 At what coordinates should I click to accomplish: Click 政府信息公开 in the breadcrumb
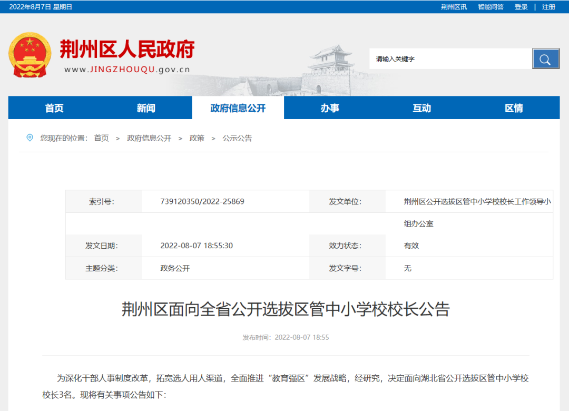149,138
